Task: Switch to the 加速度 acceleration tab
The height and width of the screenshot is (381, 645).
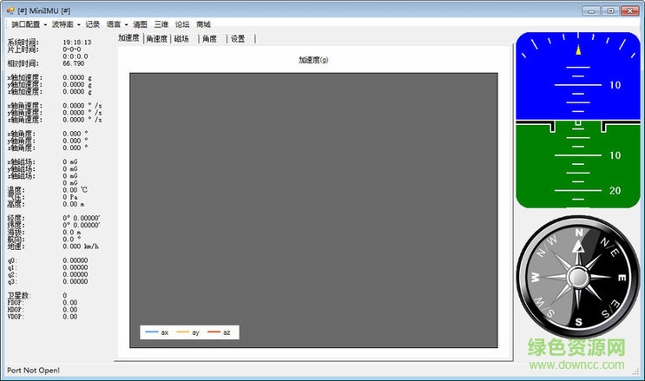Action: [128, 38]
